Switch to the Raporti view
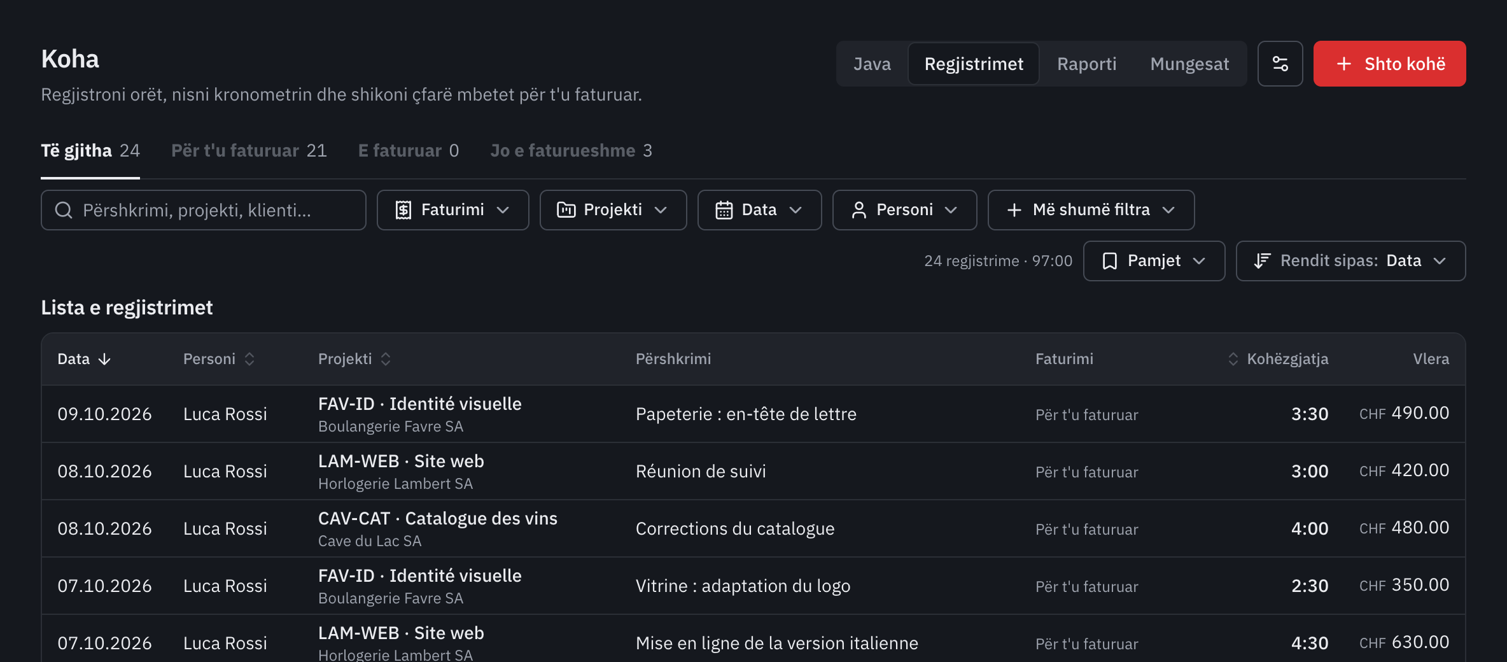1507x662 pixels. [1086, 64]
